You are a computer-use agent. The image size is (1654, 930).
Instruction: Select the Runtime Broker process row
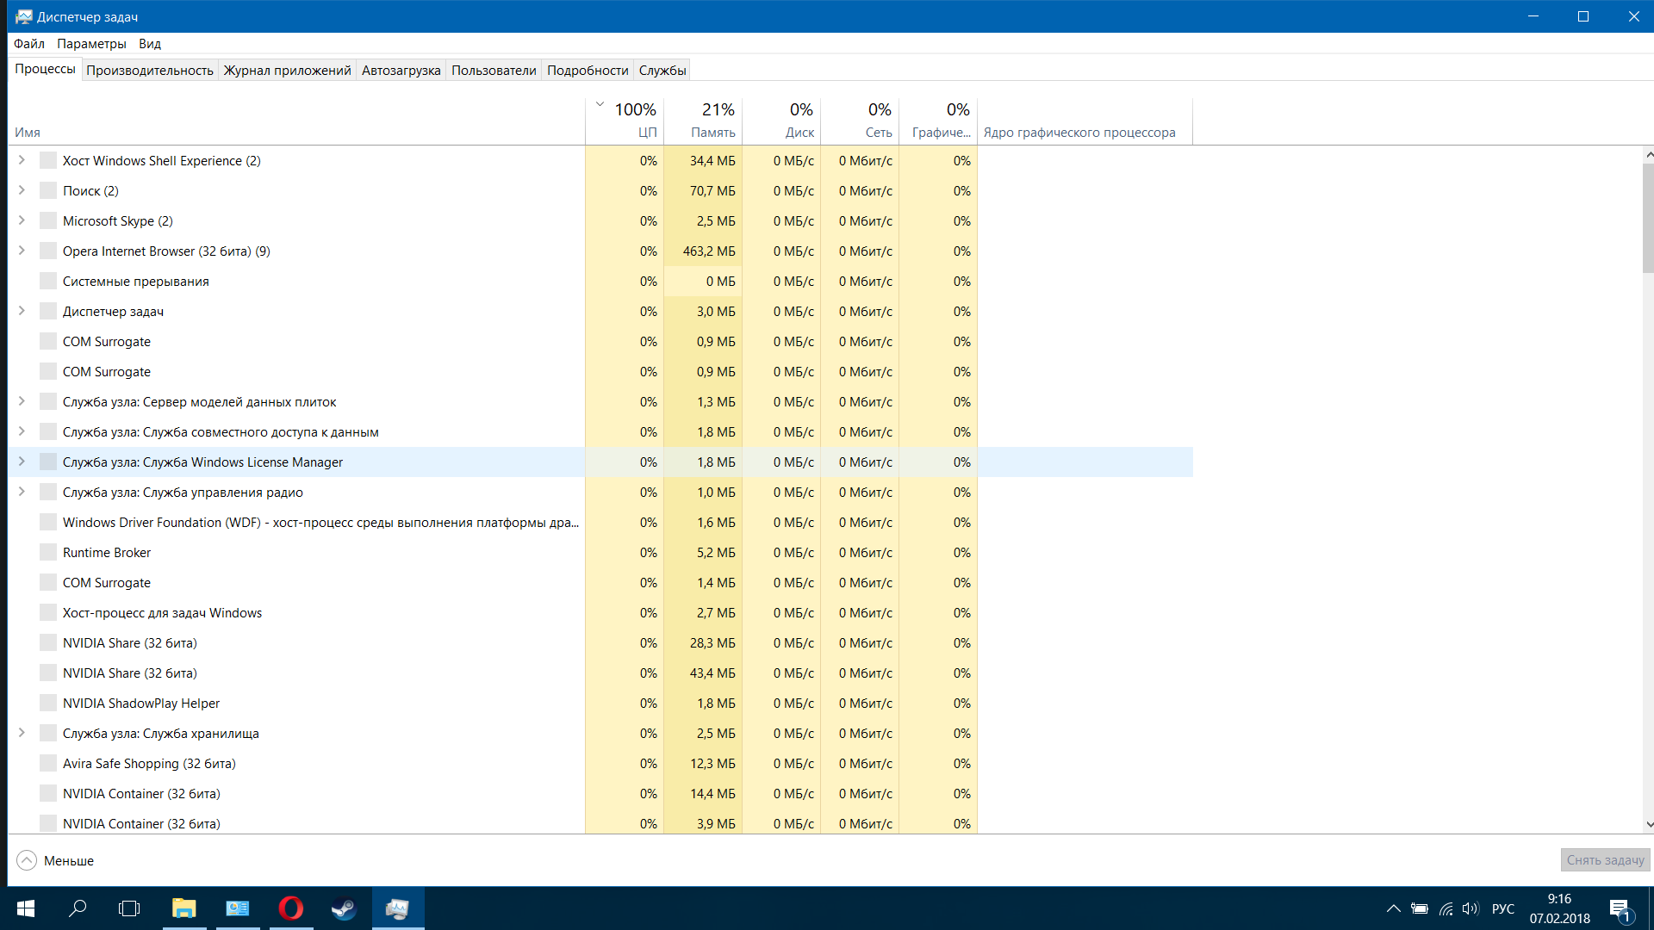point(600,552)
